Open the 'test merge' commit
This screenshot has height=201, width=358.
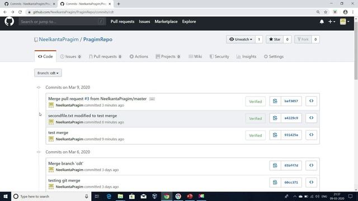coord(58,133)
